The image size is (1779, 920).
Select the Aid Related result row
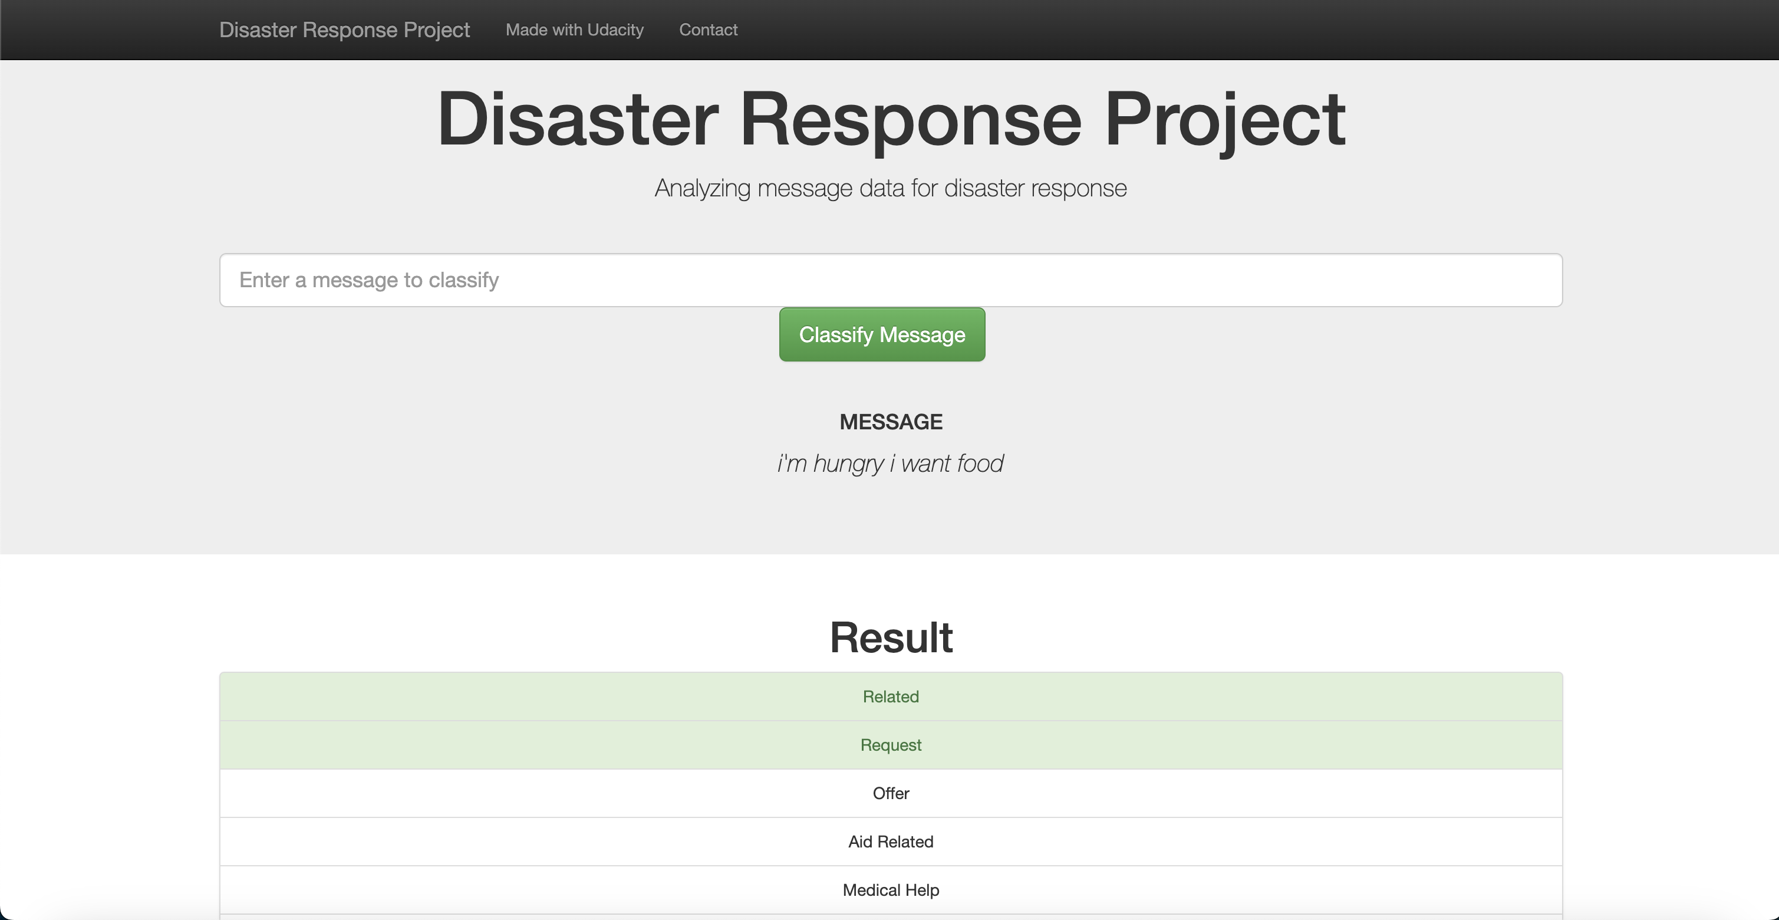click(889, 841)
